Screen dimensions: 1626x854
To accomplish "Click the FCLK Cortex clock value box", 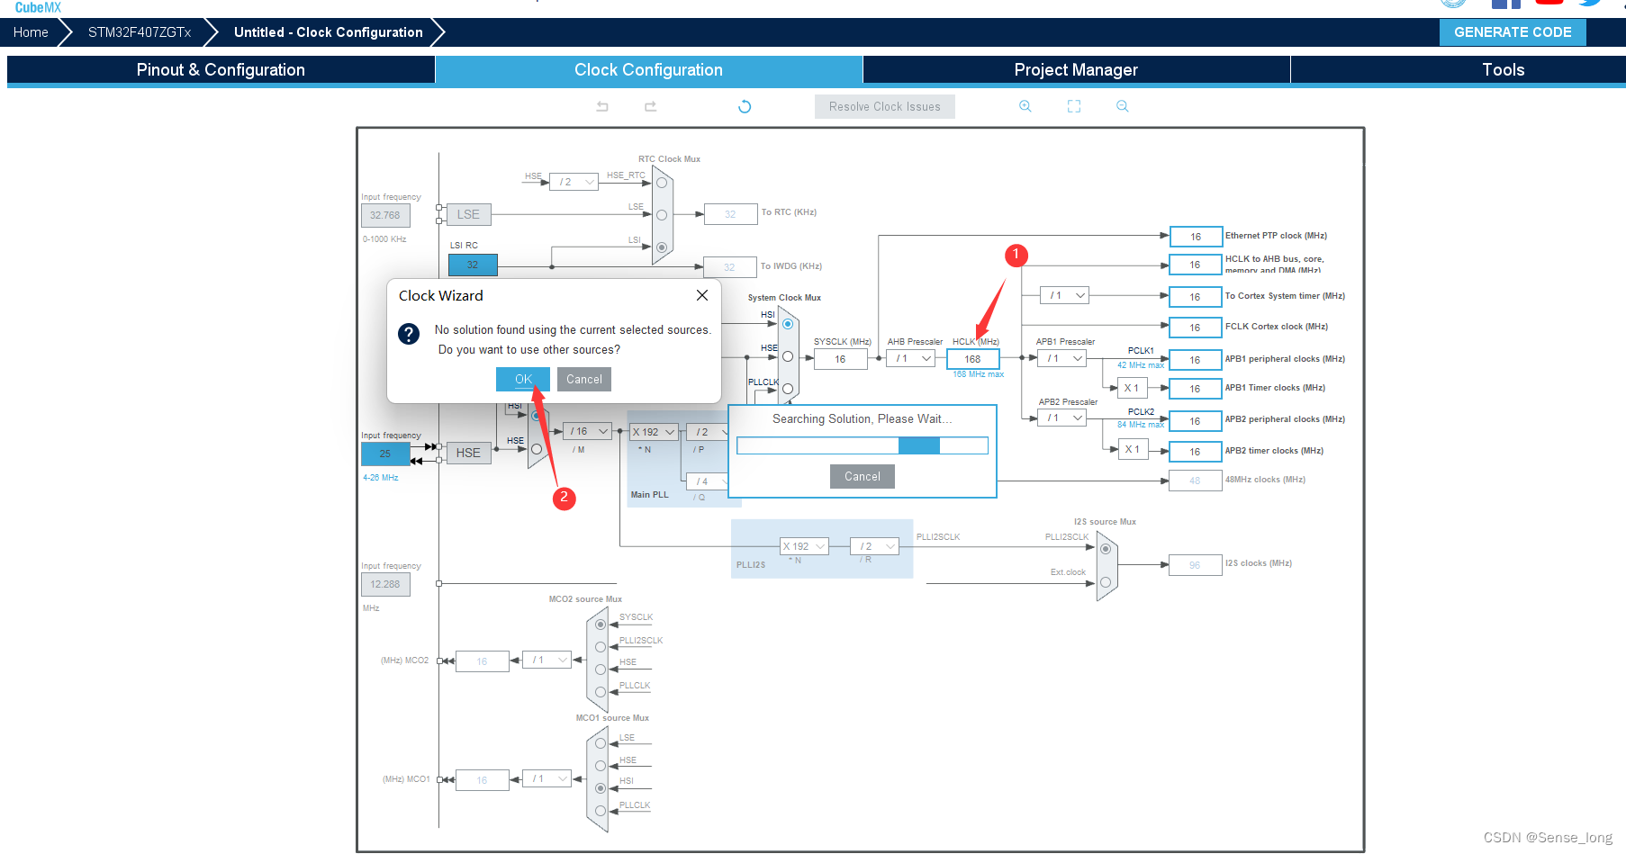I will [1196, 328].
